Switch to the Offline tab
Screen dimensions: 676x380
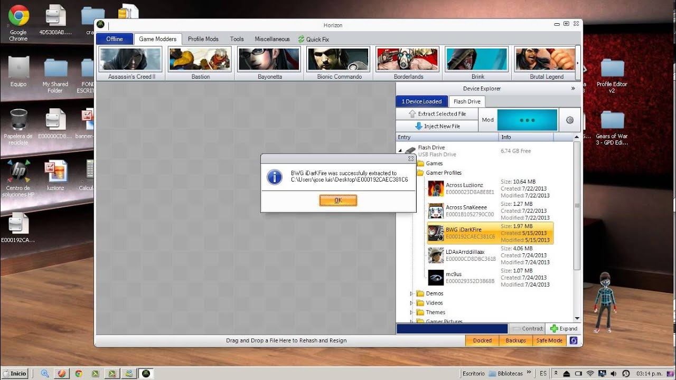tap(115, 39)
